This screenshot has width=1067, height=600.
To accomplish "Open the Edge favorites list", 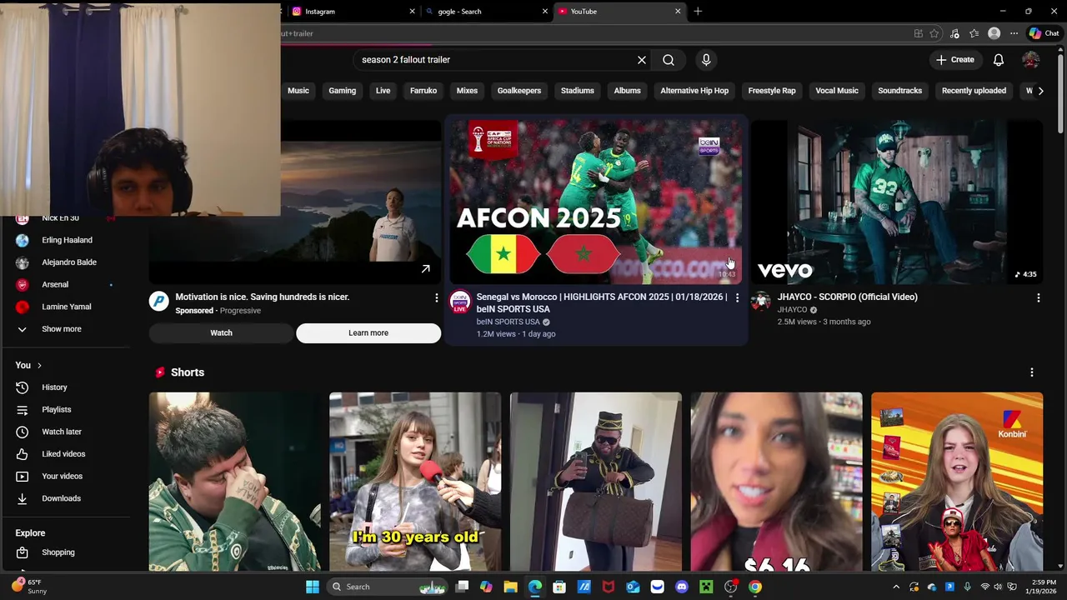I will point(974,33).
